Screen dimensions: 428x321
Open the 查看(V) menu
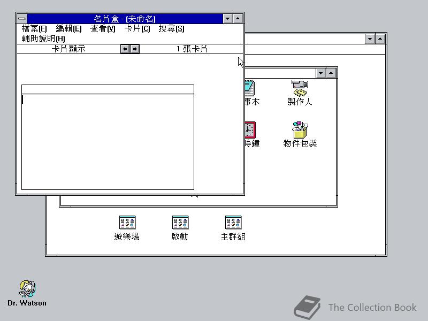pos(103,29)
